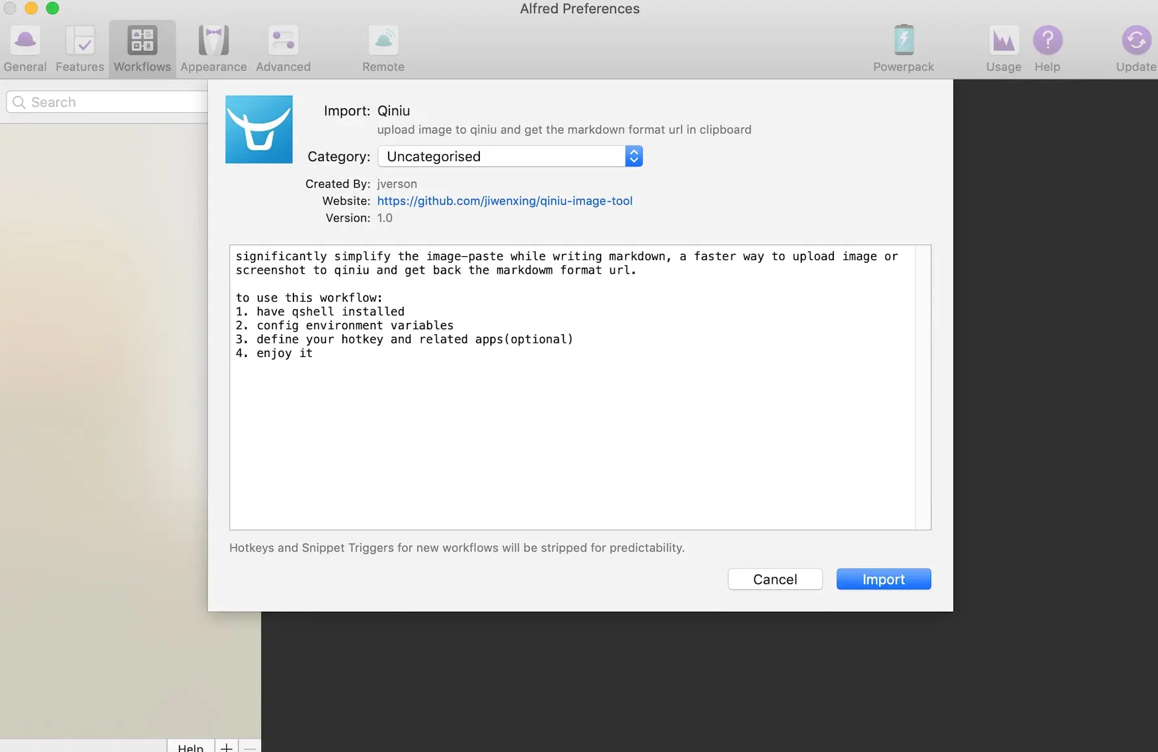Click the creator name 'jverson'
This screenshot has height=752, width=1158.
pyautogui.click(x=397, y=184)
